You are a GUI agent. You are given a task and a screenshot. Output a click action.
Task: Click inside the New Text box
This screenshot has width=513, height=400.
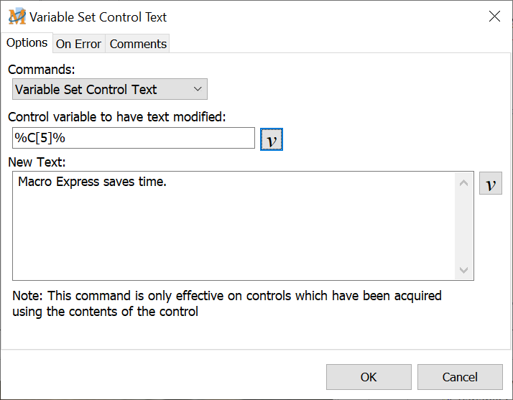tap(235, 226)
